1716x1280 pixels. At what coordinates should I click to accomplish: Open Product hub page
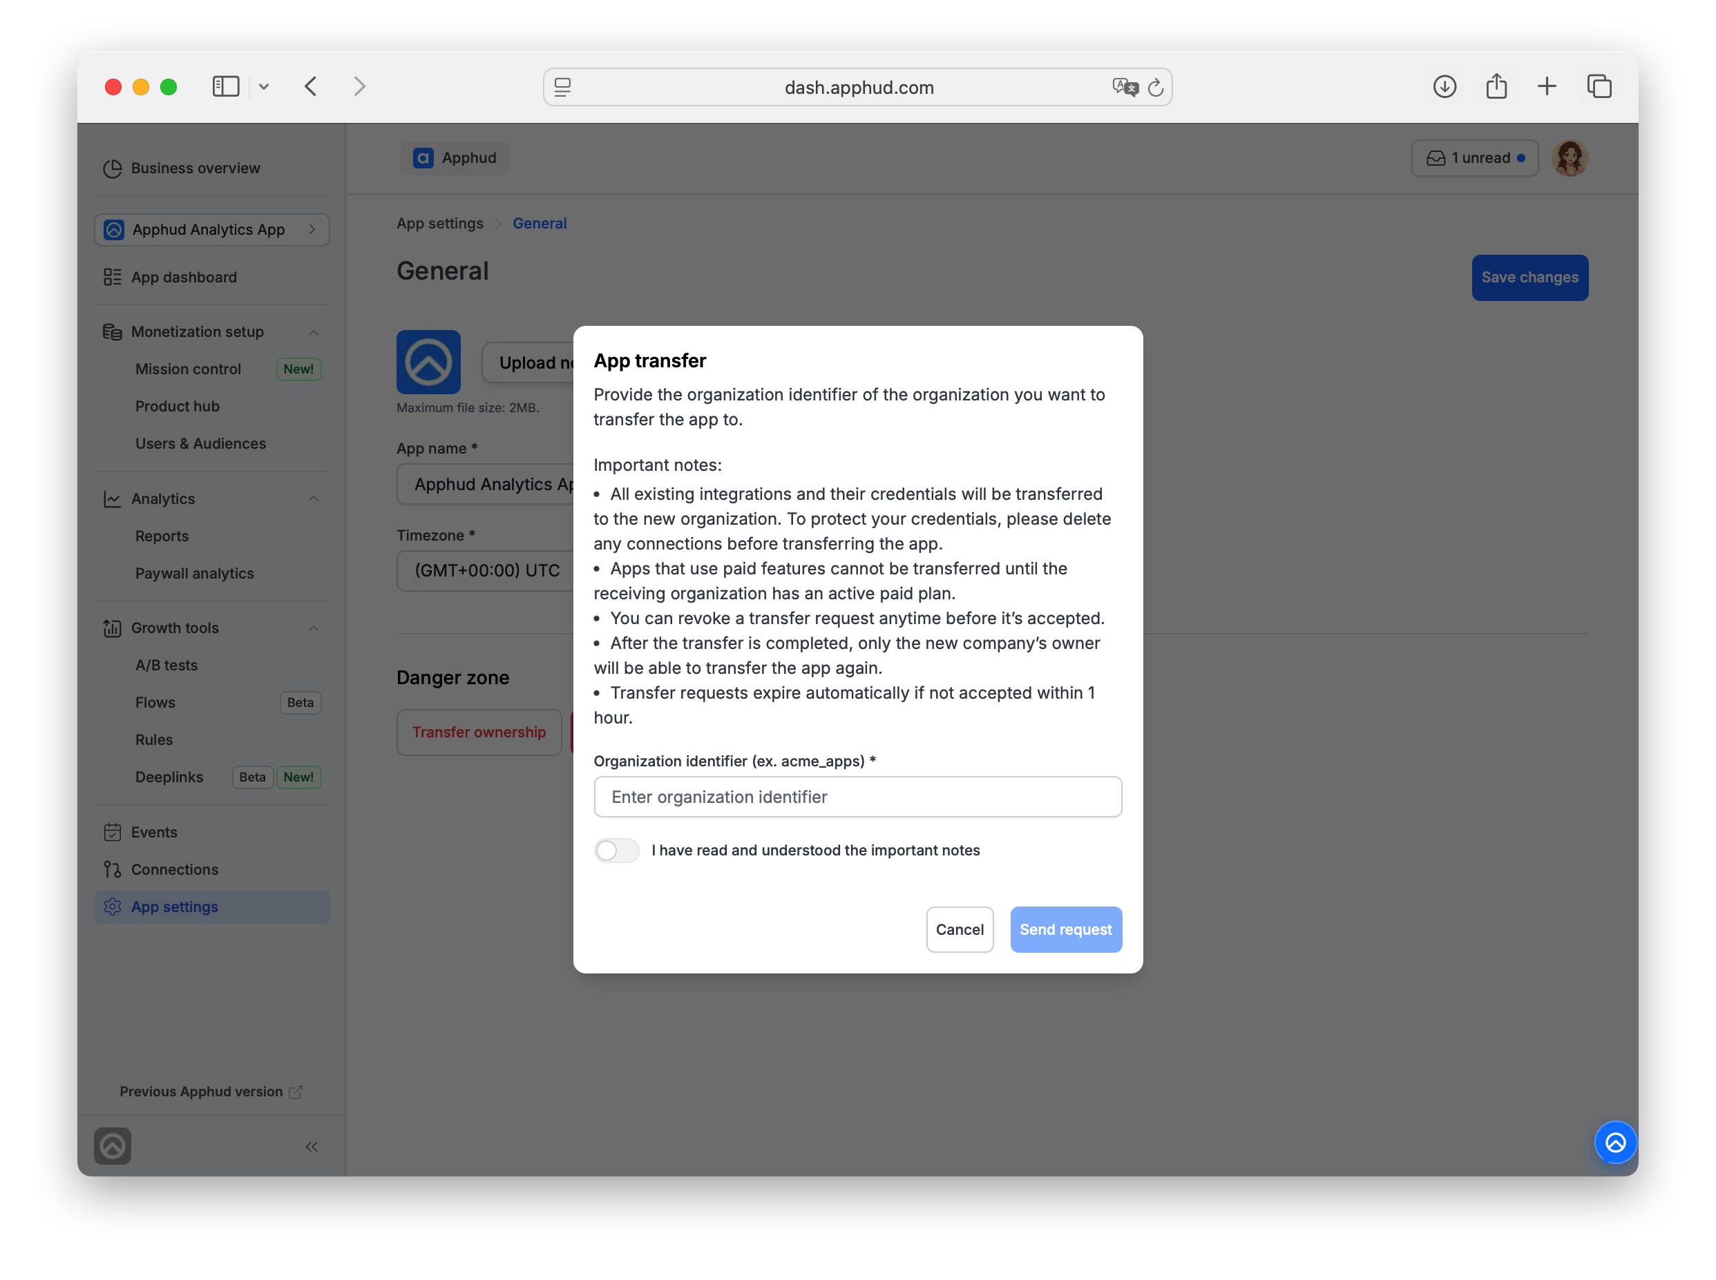[177, 406]
